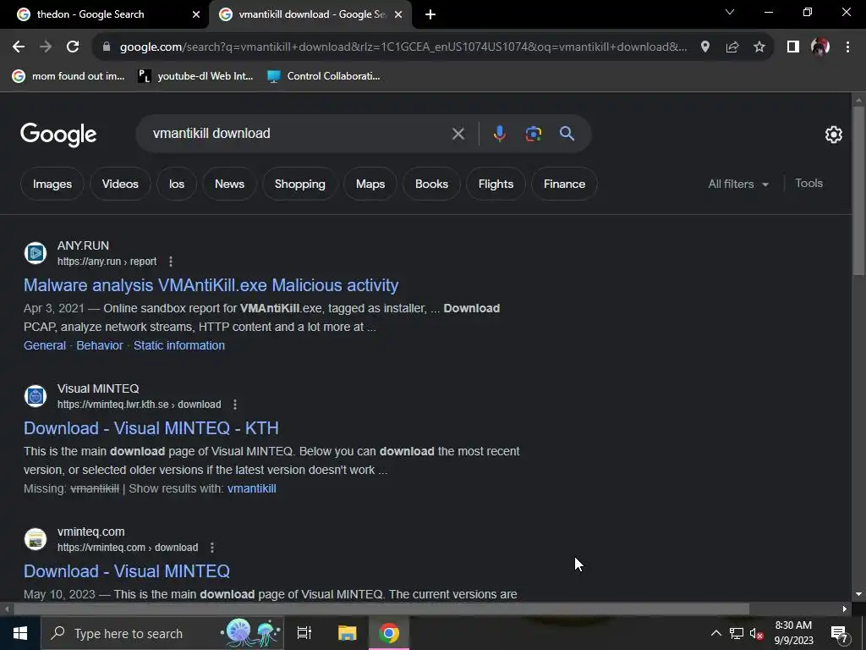
Task: Reload the page with the refresh icon
Action: (73, 47)
